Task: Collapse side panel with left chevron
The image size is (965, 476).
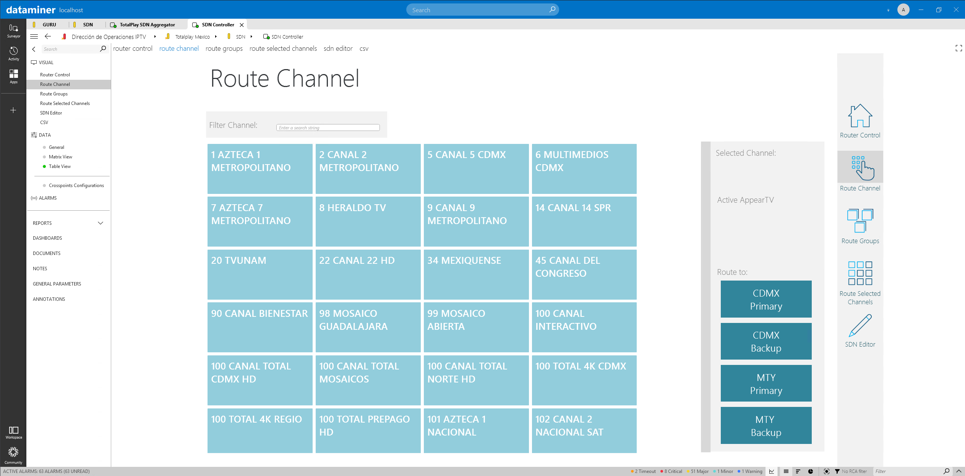Action: pos(34,49)
